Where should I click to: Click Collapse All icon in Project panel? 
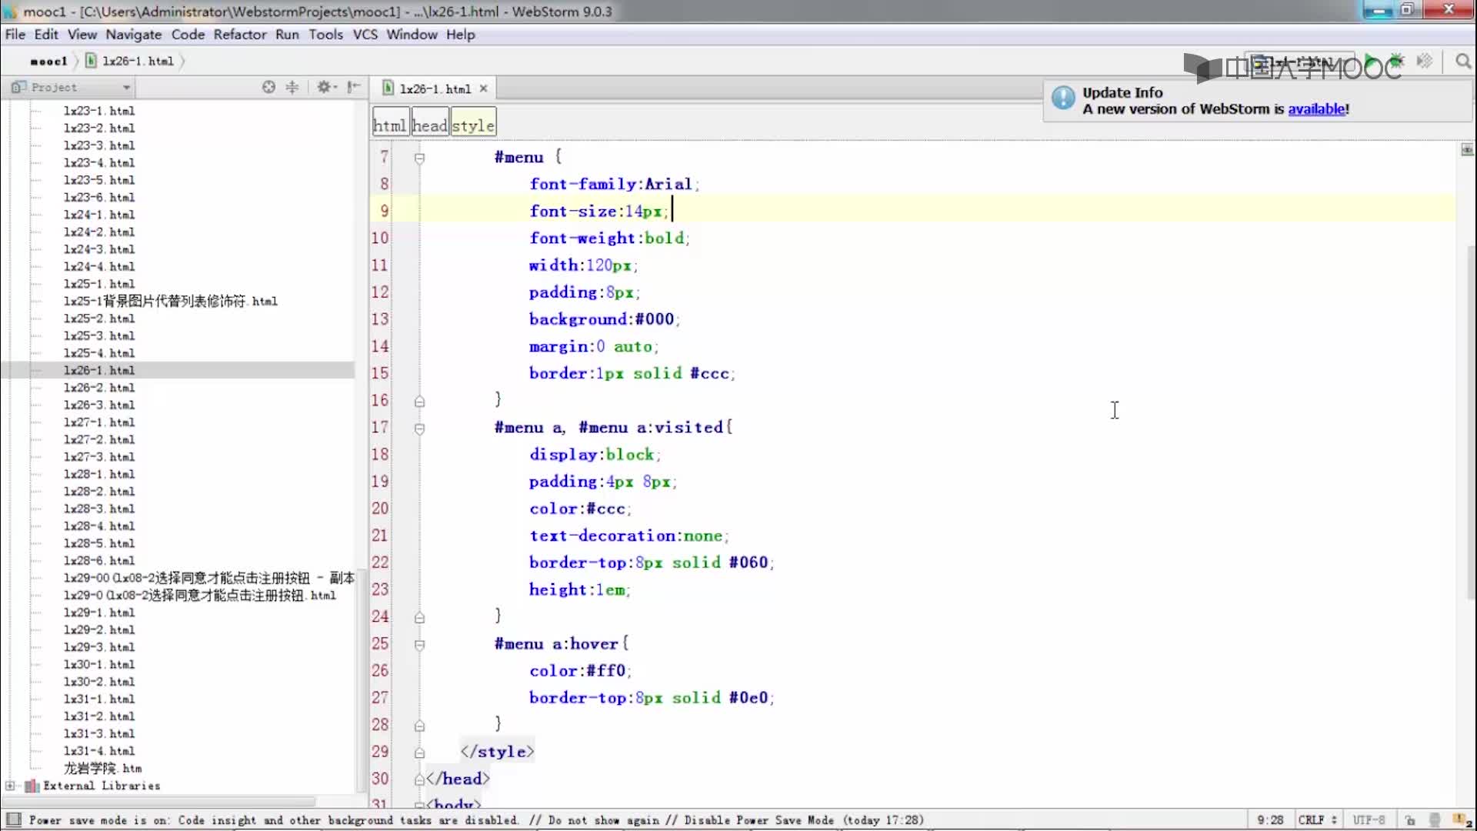click(x=292, y=87)
